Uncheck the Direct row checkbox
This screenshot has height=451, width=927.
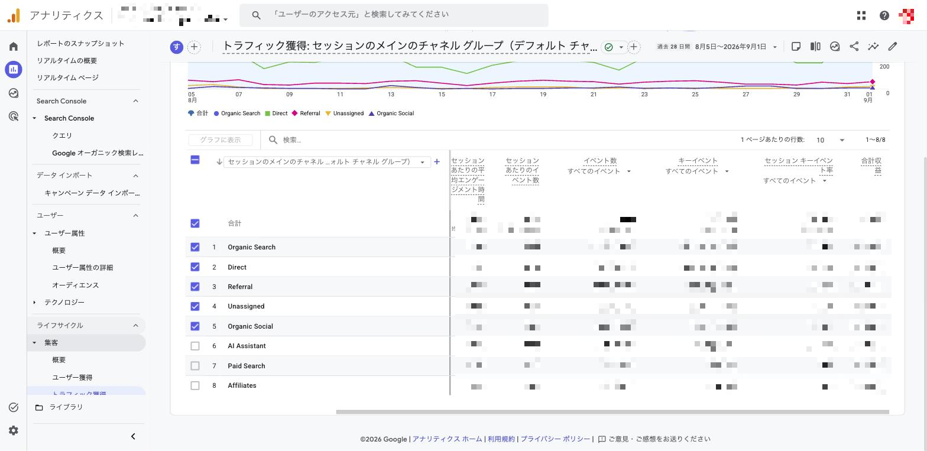pyautogui.click(x=195, y=267)
